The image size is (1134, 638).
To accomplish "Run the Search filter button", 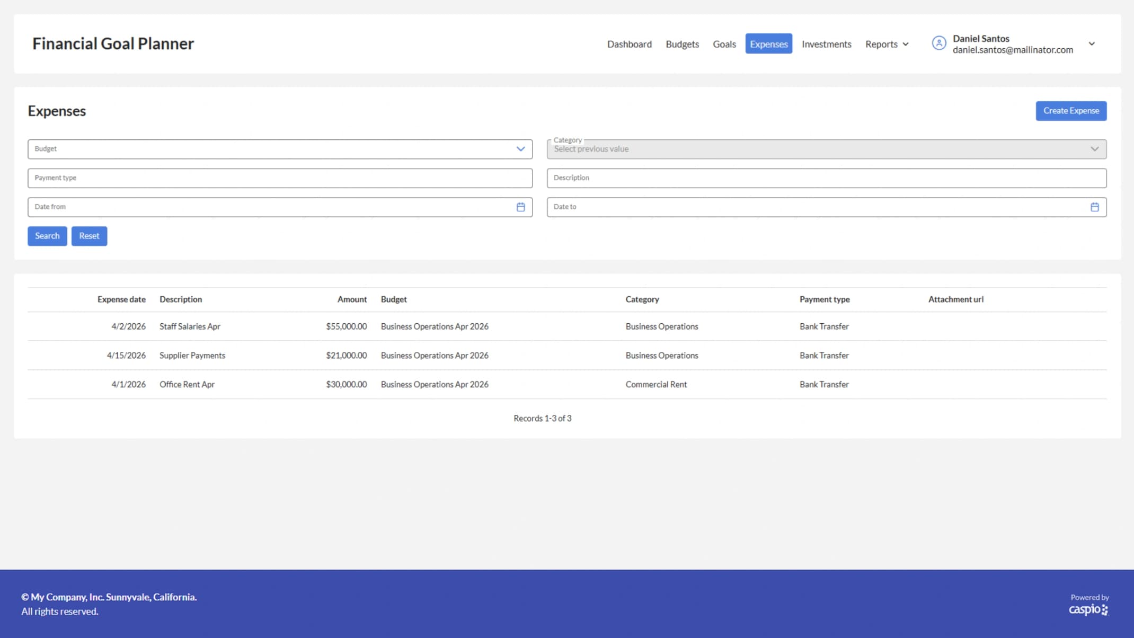I will [x=47, y=236].
